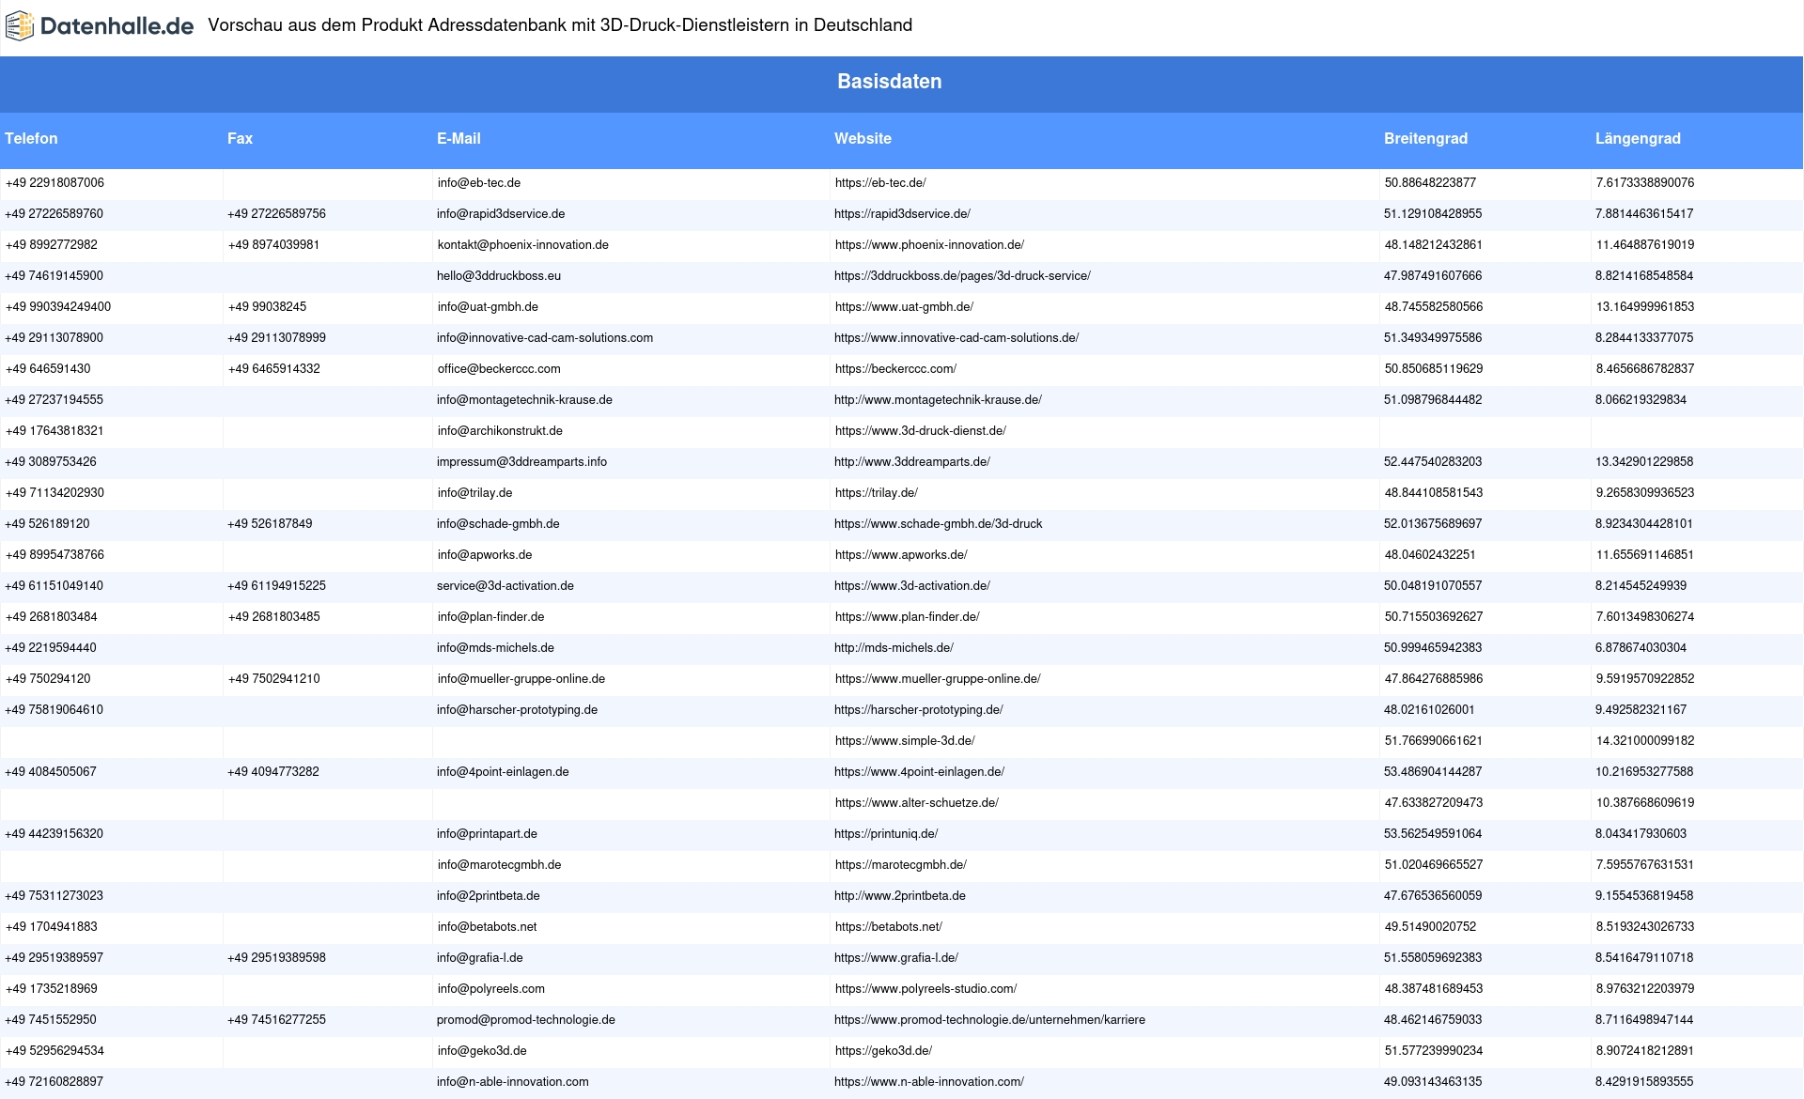Select phone +49 29519389597

click(54, 958)
